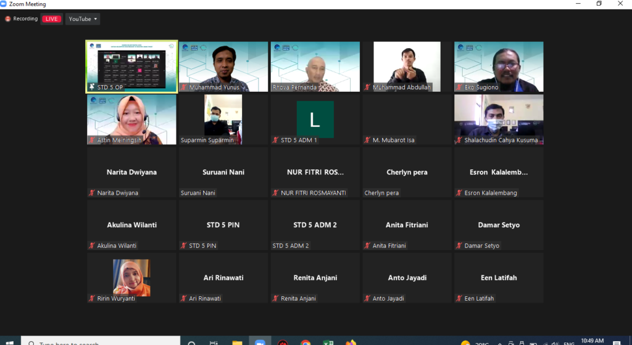
Task: Click muted mic icon beside Narita Dwiyana
Action: [91, 193]
